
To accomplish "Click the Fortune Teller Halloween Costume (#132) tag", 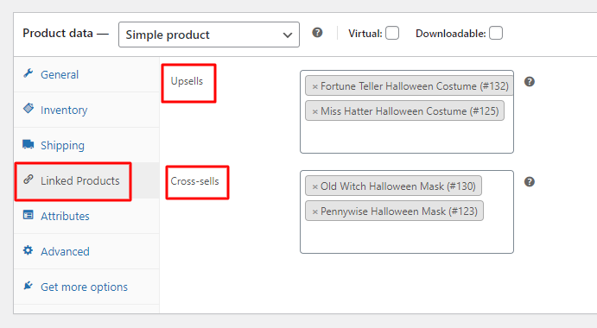I will tap(410, 86).
